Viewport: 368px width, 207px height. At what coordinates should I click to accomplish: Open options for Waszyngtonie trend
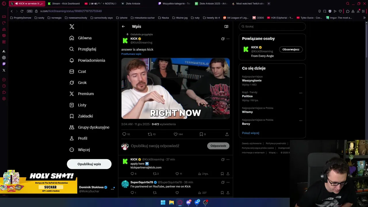point(301,77)
